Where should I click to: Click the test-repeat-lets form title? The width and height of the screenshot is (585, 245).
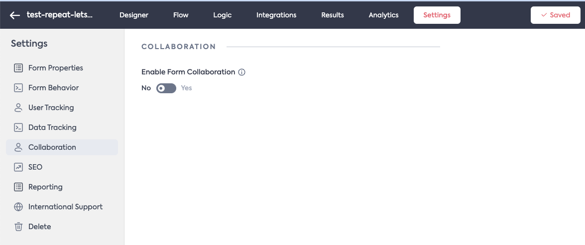(60, 15)
